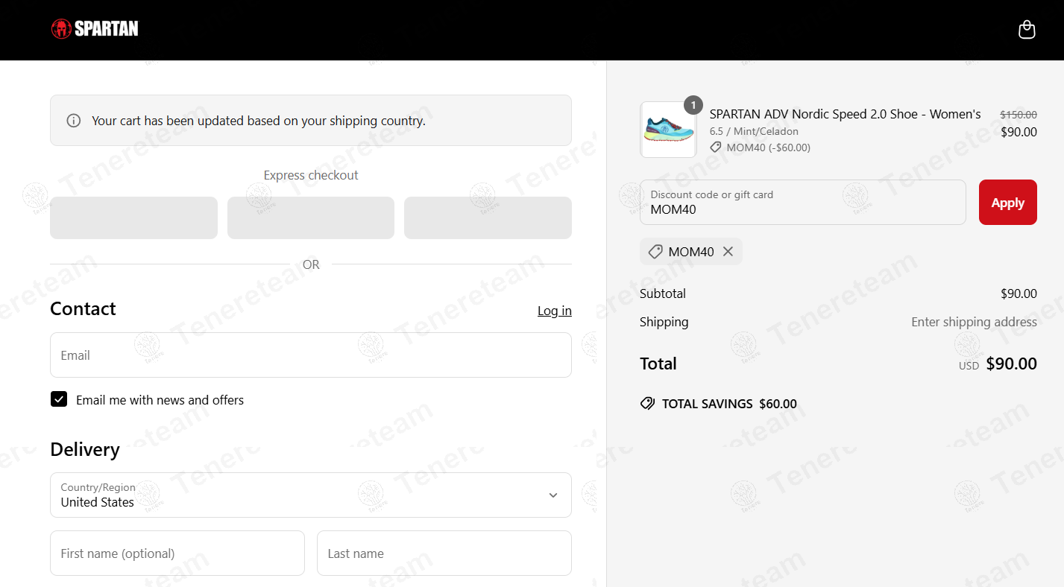Click the Apply discount button
This screenshot has width=1064, height=587.
[x=1007, y=202]
